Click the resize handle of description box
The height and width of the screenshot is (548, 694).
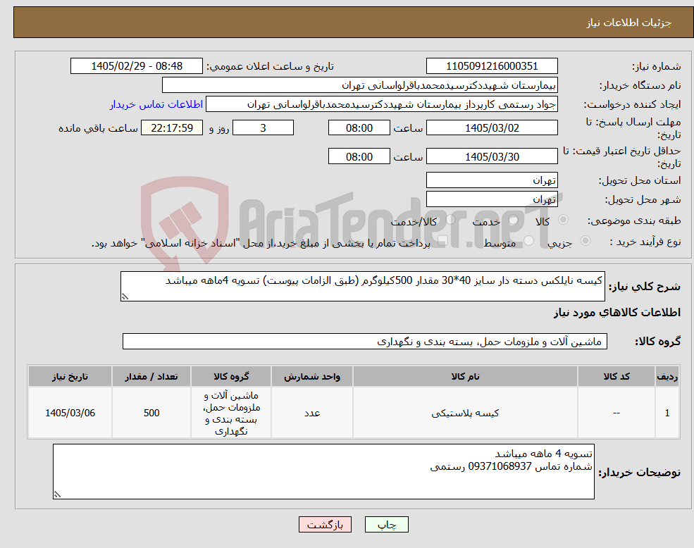click(125, 297)
